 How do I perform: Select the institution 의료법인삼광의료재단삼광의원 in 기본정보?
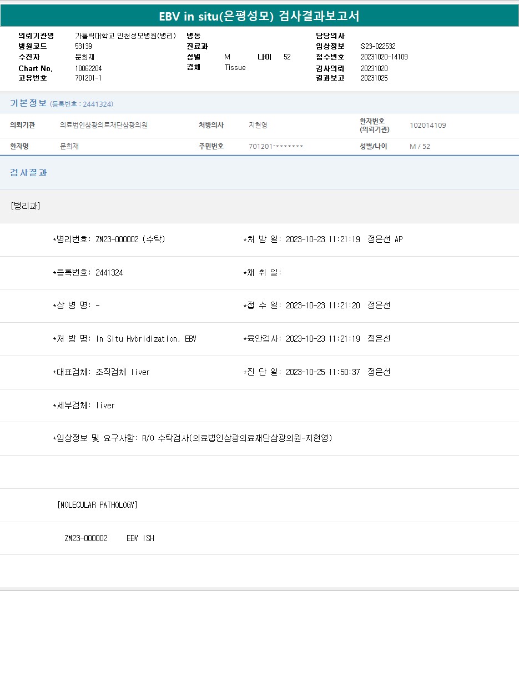104,126
